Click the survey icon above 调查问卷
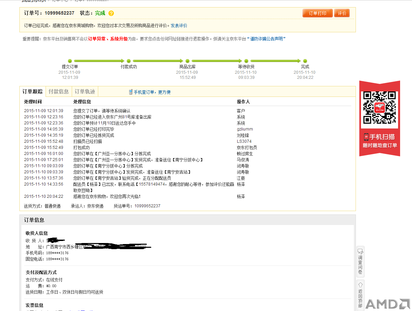Image resolution: width=412 pixels, height=311 pixels. [x=360, y=252]
